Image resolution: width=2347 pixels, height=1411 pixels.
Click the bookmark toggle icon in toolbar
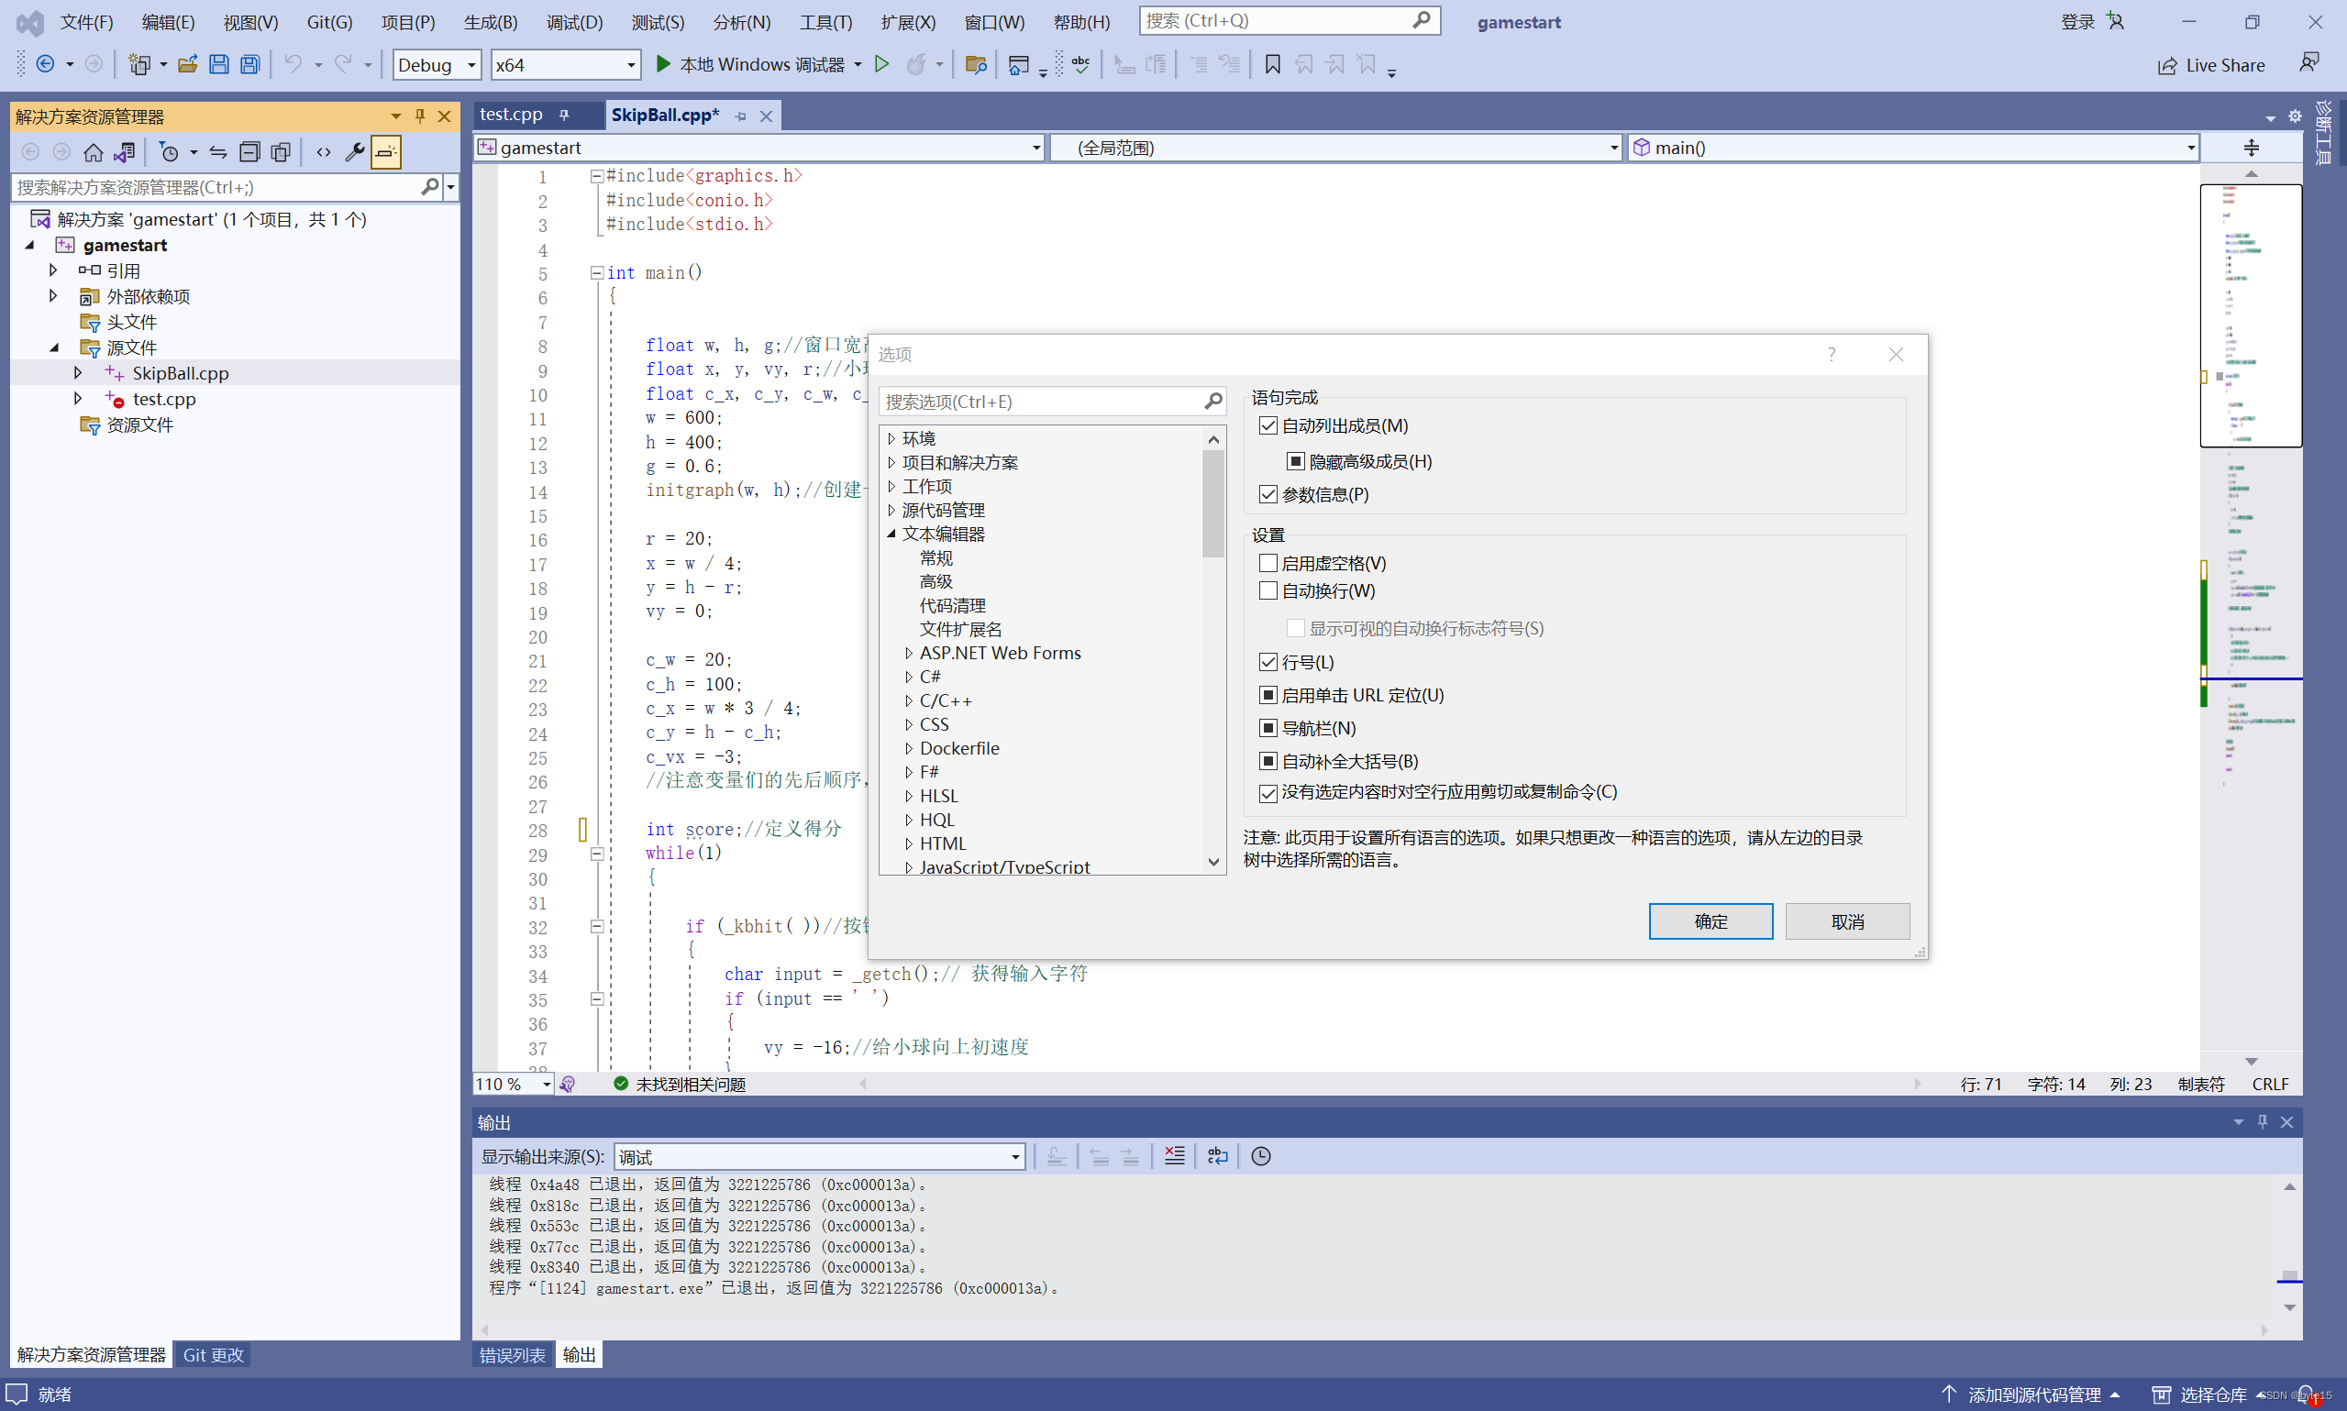[1272, 65]
